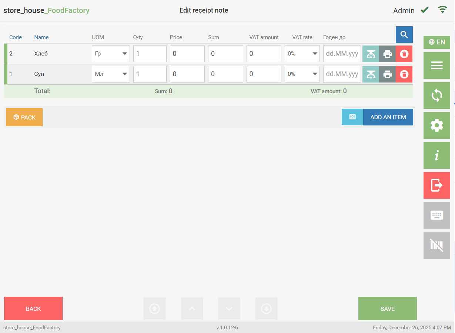Viewport: 455px width, 333px height.
Task: Print label for the Суп row
Action: point(387,74)
